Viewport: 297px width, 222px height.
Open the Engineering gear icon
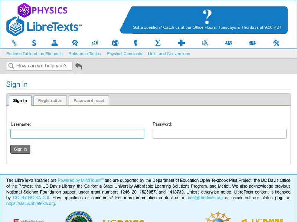74,43
